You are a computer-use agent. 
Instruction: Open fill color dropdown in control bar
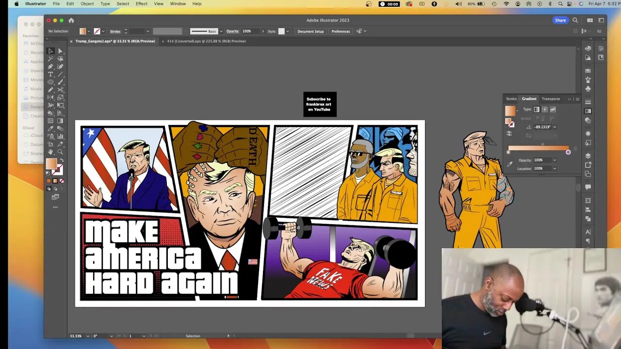(x=89, y=31)
